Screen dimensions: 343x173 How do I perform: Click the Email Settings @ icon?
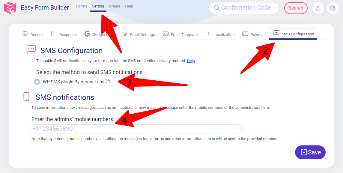point(124,34)
